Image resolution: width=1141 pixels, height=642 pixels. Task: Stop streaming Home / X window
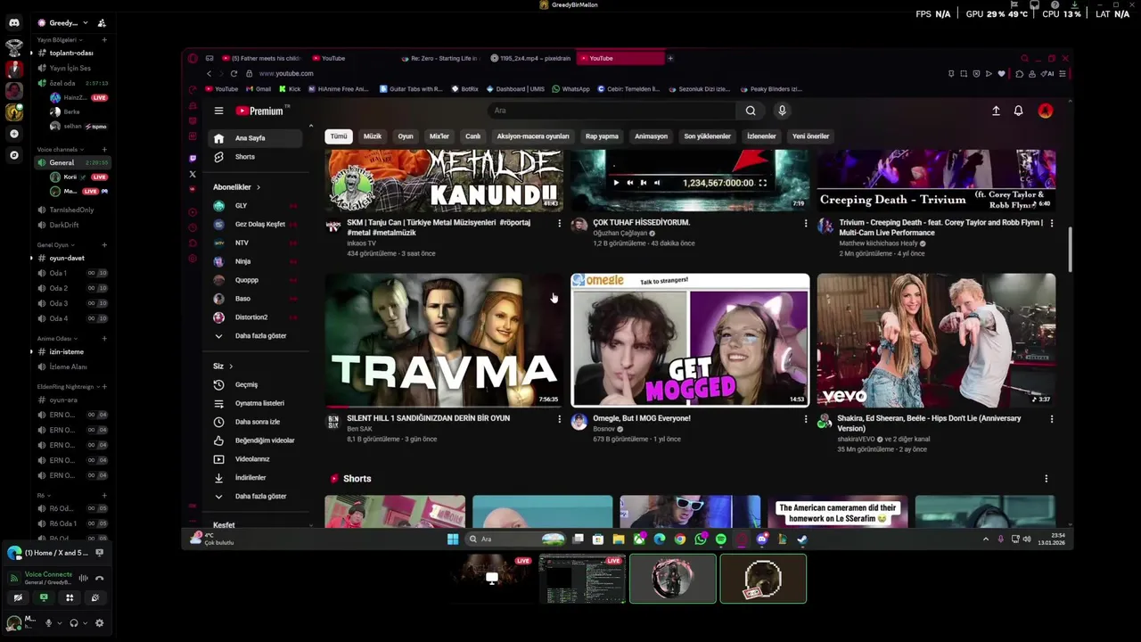point(99,553)
